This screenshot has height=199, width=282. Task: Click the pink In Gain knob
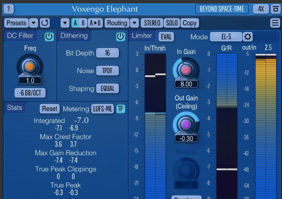186,70
